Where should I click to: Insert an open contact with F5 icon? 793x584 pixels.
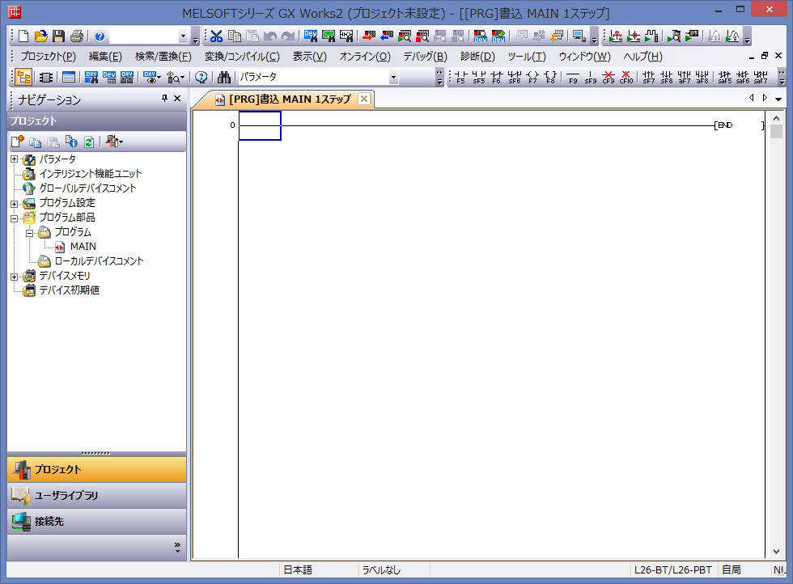click(460, 78)
